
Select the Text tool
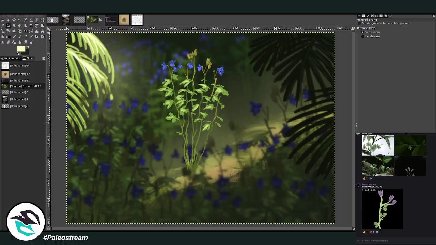pyautogui.click(x=43, y=31)
